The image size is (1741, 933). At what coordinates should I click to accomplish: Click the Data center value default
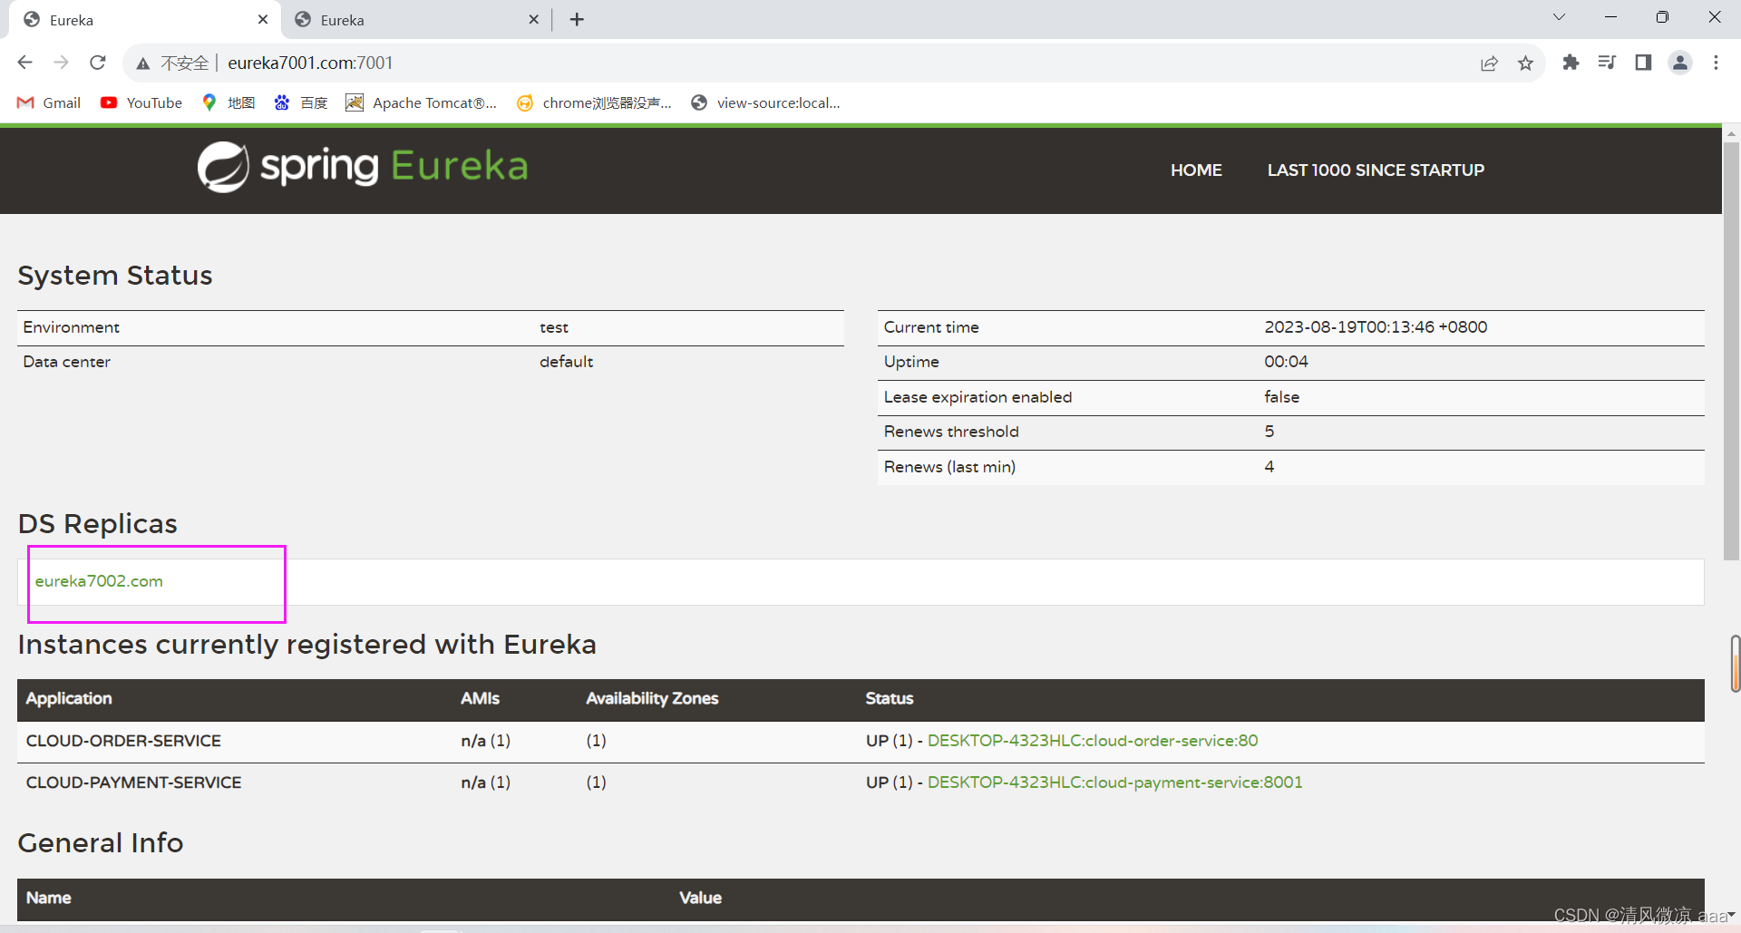[x=566, y=362]
